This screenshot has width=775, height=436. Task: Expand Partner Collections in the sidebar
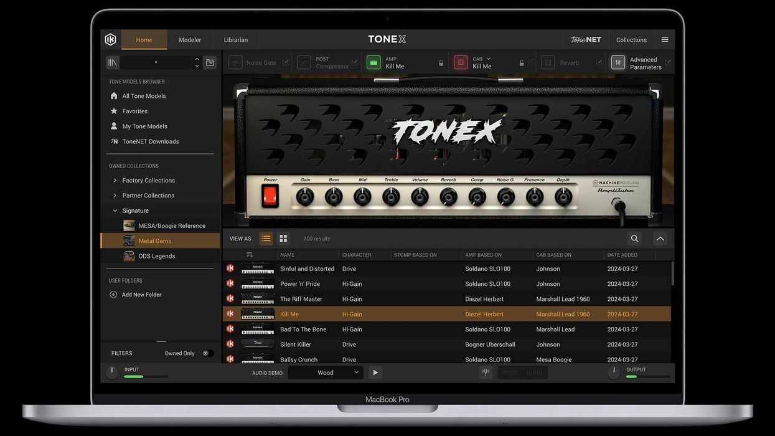[148, 195]
